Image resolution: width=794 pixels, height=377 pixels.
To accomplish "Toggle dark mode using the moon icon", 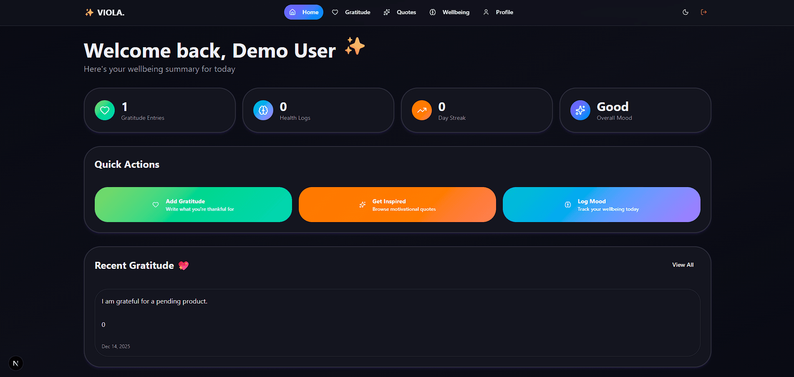I will point(686,12).
